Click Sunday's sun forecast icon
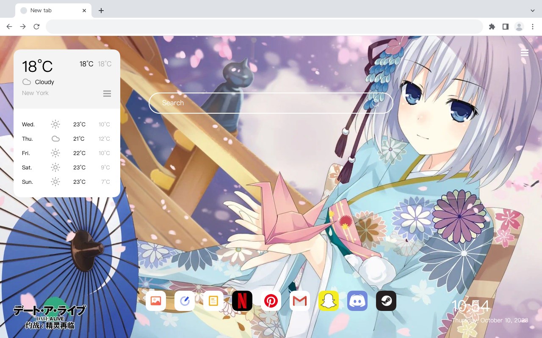 coord(55,182)
